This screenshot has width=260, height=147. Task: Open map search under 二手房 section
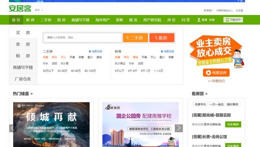95,52
